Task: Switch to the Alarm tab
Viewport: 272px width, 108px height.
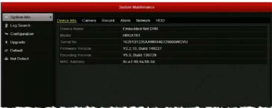Action: point(125,20)
